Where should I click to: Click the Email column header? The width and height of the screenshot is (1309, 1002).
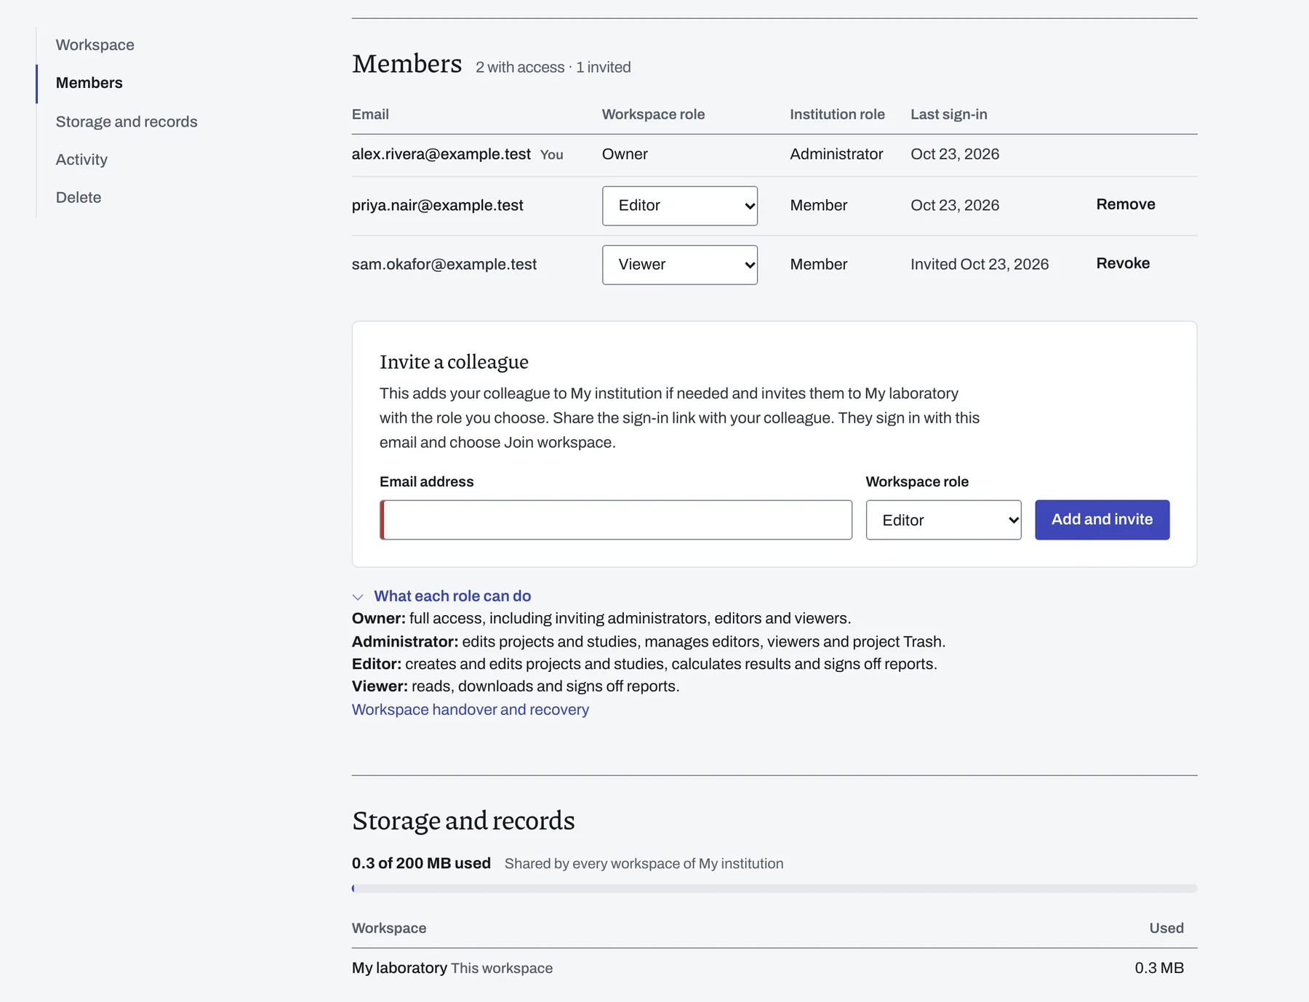point(370,115)
